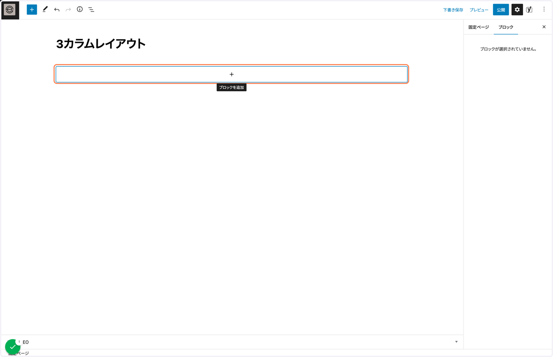Click the green Yoast checkmark badge
Image resolution: width=553 pixels, height=357 pixels.
[x=12, y=347]
